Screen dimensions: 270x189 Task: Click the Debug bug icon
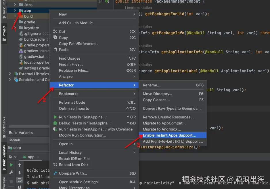[x=55, y=123]
